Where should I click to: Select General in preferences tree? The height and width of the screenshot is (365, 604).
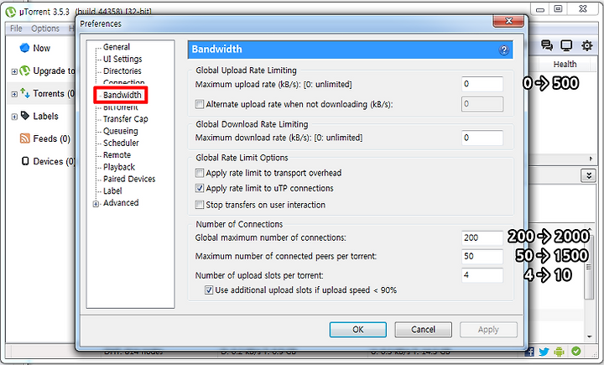pos(117,47)
